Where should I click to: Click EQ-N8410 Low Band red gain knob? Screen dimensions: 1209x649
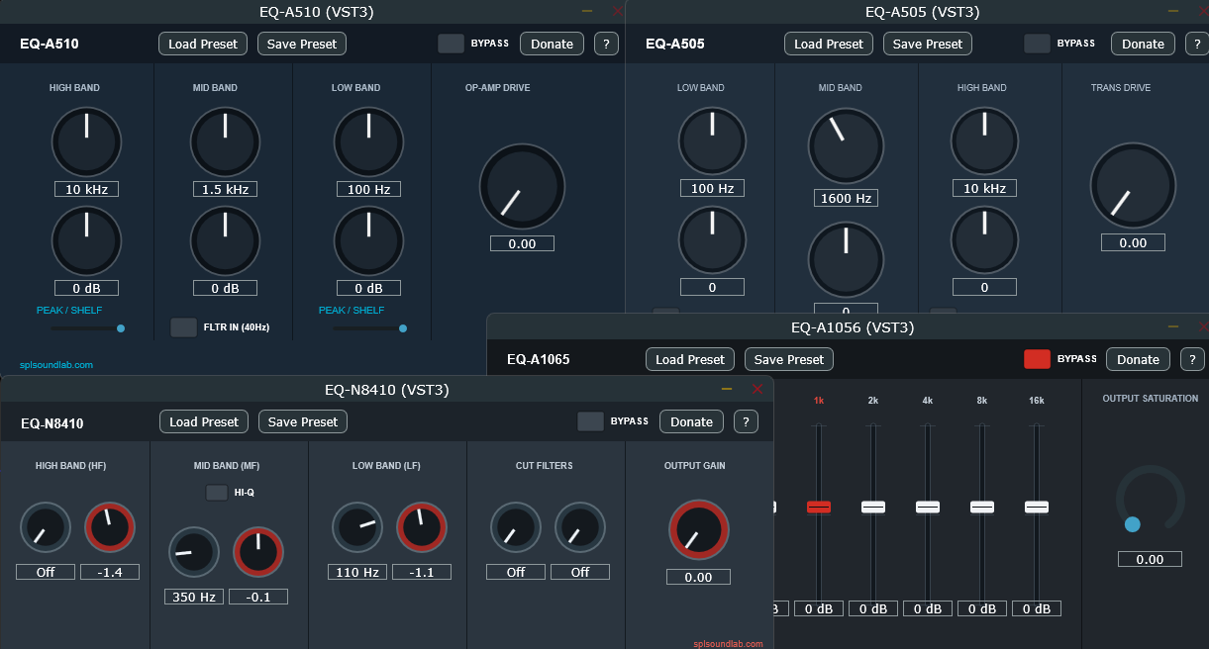coord(422,528)
